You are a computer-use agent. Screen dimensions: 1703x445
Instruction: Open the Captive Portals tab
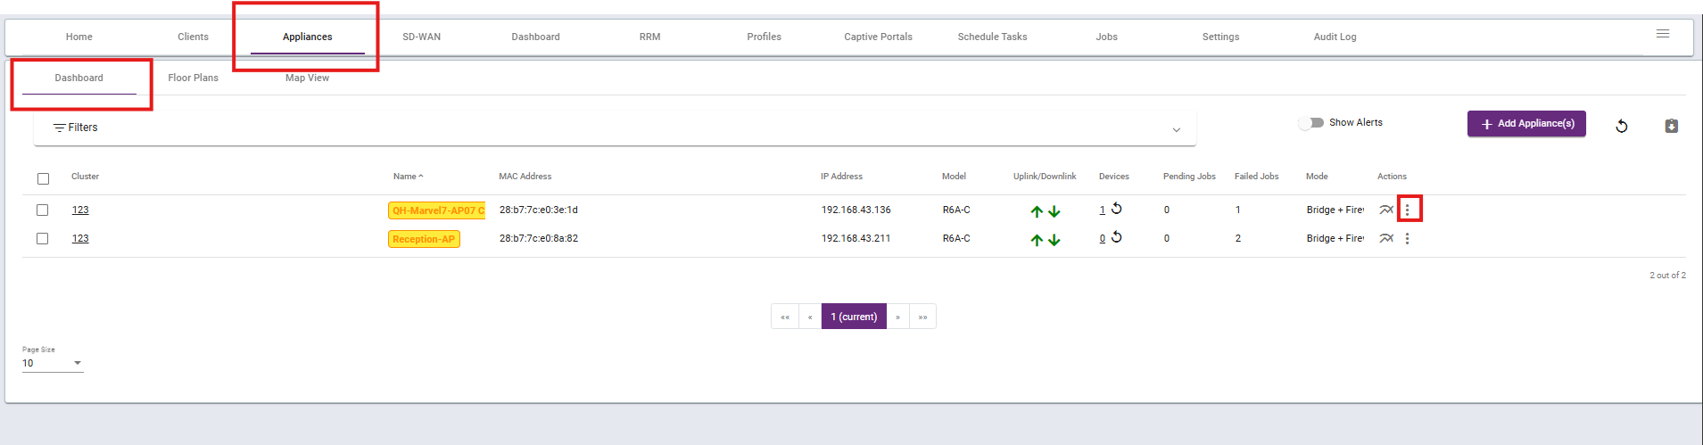[x=879, y=37]
